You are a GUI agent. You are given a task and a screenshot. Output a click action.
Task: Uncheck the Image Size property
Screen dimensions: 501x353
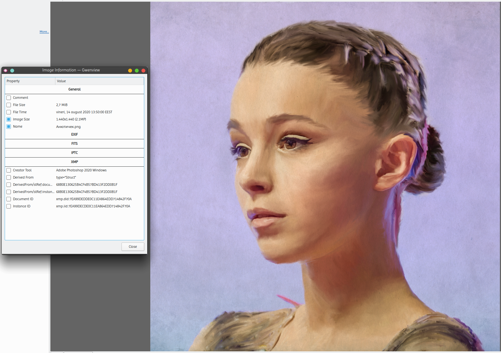[x=9, y=119]
